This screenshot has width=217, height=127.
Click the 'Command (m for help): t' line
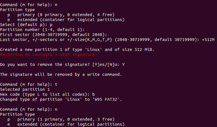click(x=29, y=84)
